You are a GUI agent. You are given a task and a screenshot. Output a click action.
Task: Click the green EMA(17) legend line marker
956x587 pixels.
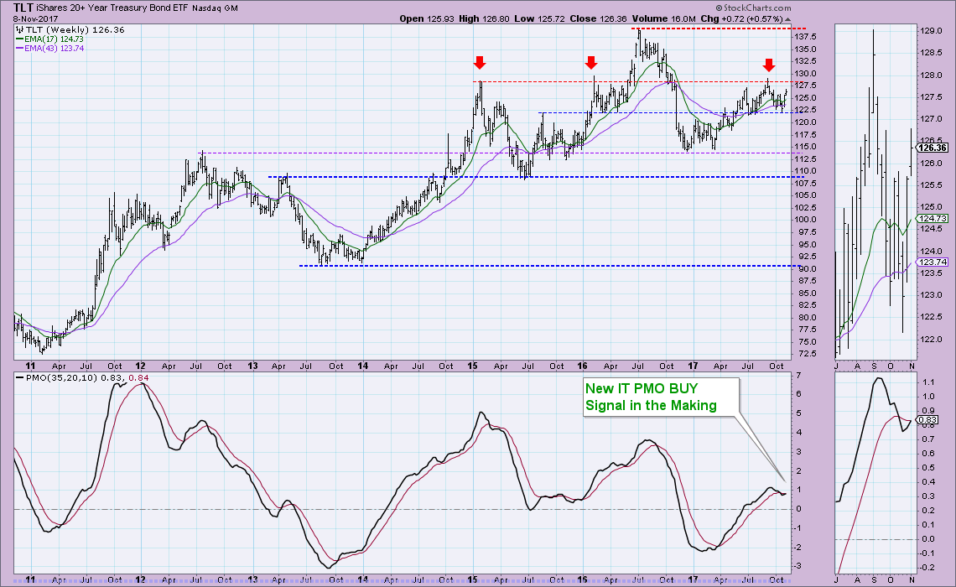click(x=19, y=39)
